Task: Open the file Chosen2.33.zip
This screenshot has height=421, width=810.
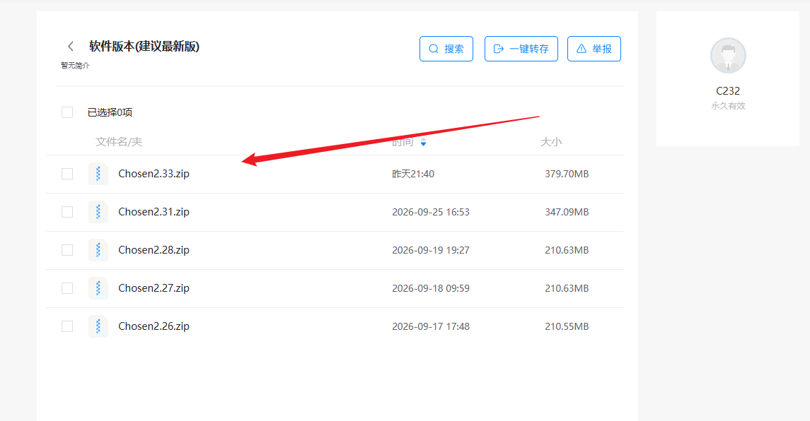Action: pyautogui.click(x=154, y=174)
